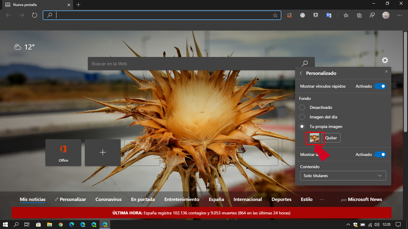Open the Favorites star icon
408x229 pixels.
click(346, 15)
